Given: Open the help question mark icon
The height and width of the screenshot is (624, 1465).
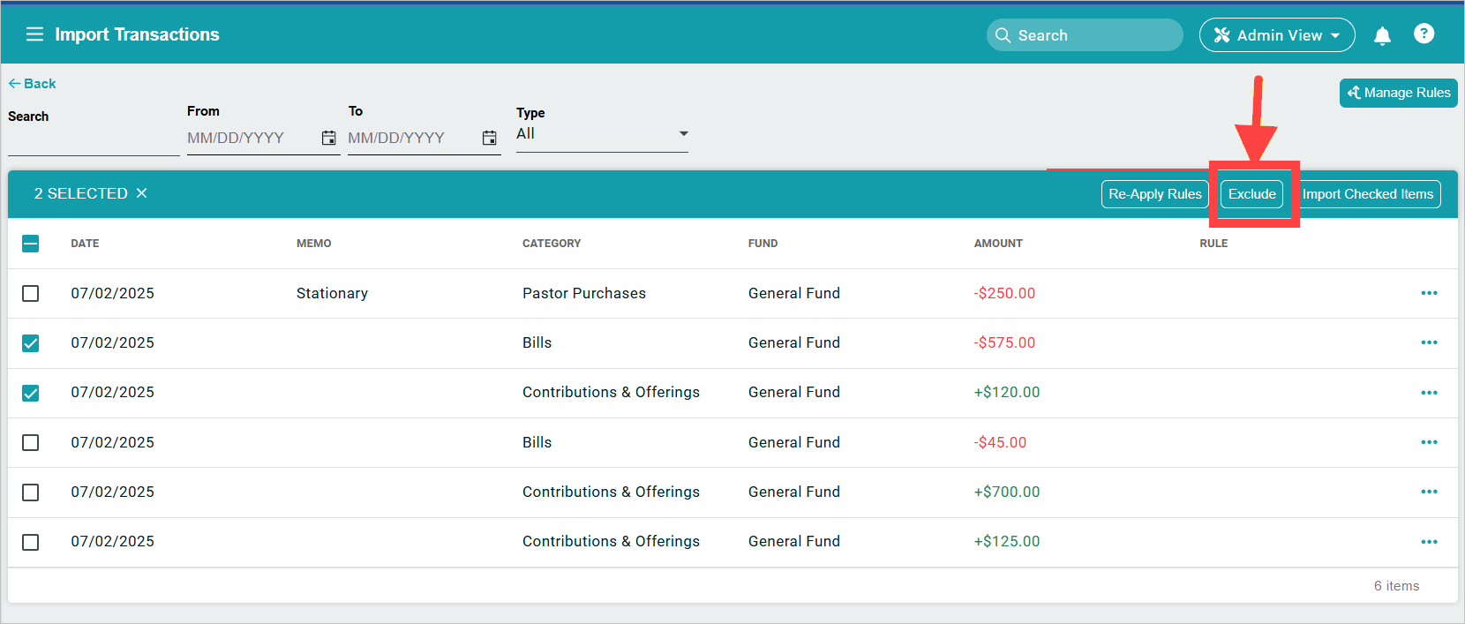Looking at the screenshot, I should tap(1424, 34).
